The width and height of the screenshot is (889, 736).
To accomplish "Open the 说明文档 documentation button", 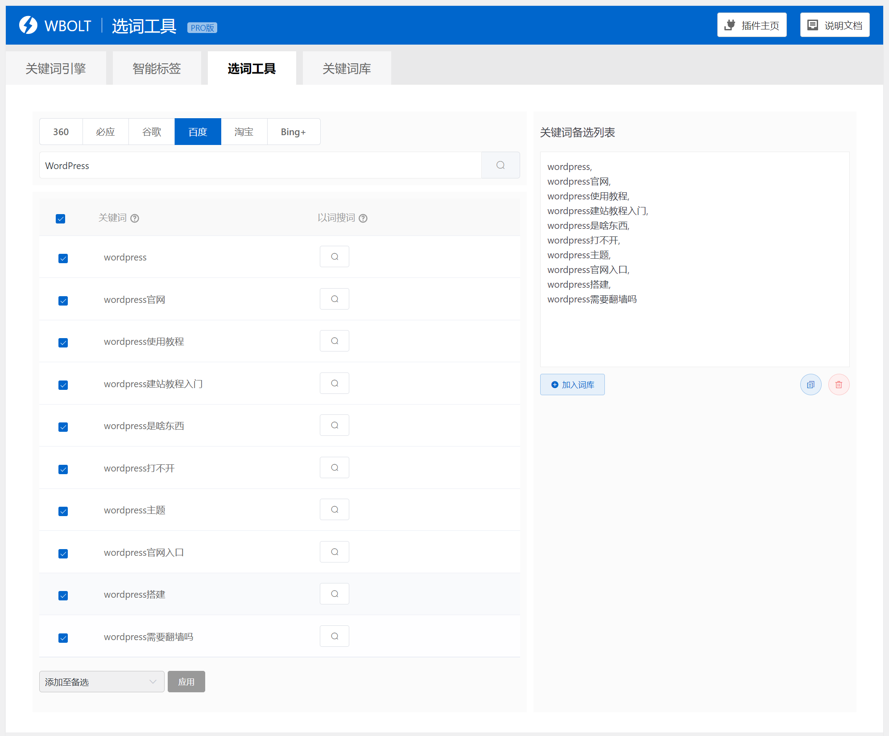I will point(835,25).
